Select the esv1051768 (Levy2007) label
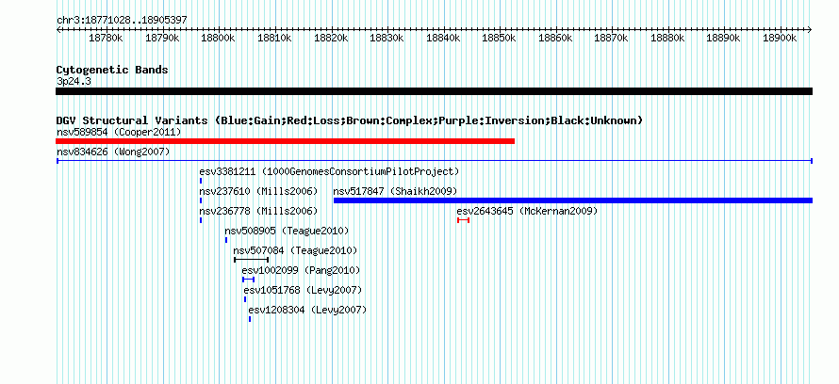 tap(303, 290)
